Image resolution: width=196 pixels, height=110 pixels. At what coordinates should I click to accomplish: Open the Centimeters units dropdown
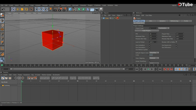coord(164,28)
